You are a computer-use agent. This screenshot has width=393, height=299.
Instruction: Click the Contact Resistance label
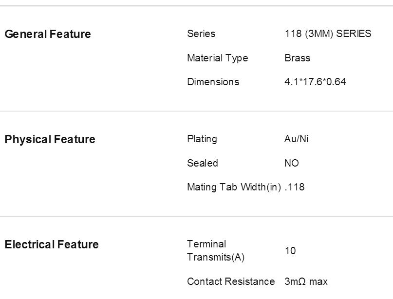point(231,281)
